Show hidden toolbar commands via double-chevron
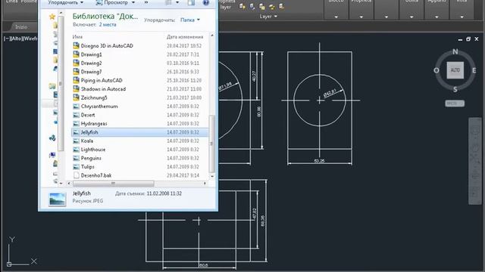Image resolution: width=485 pixels, height=272 pixels. (x=146, y=2)
